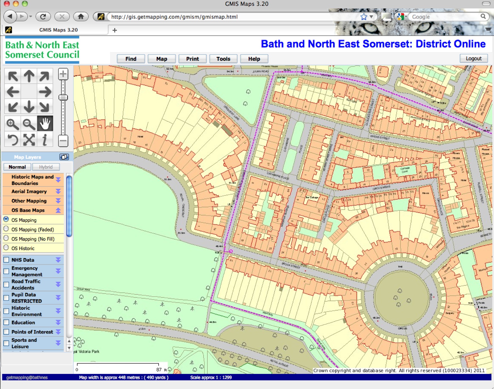Click the Logout button
Screen dimensions: 494x389
(474, 58)
